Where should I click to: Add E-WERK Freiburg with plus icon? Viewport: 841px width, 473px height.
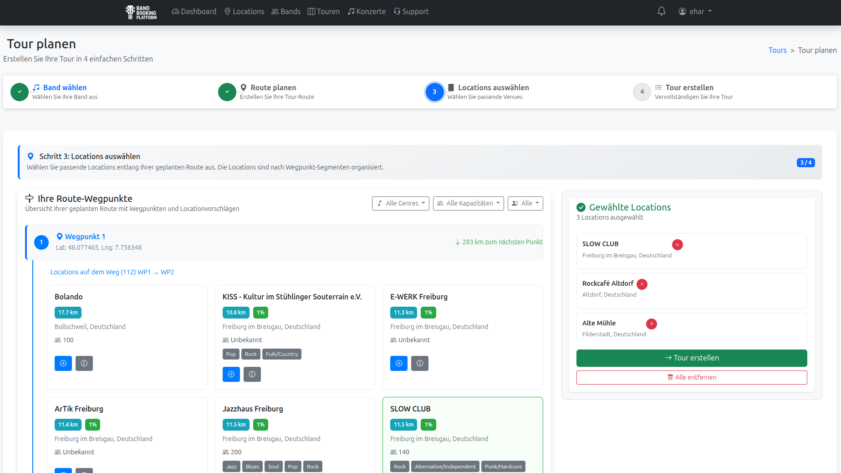[x=398, y=363]
